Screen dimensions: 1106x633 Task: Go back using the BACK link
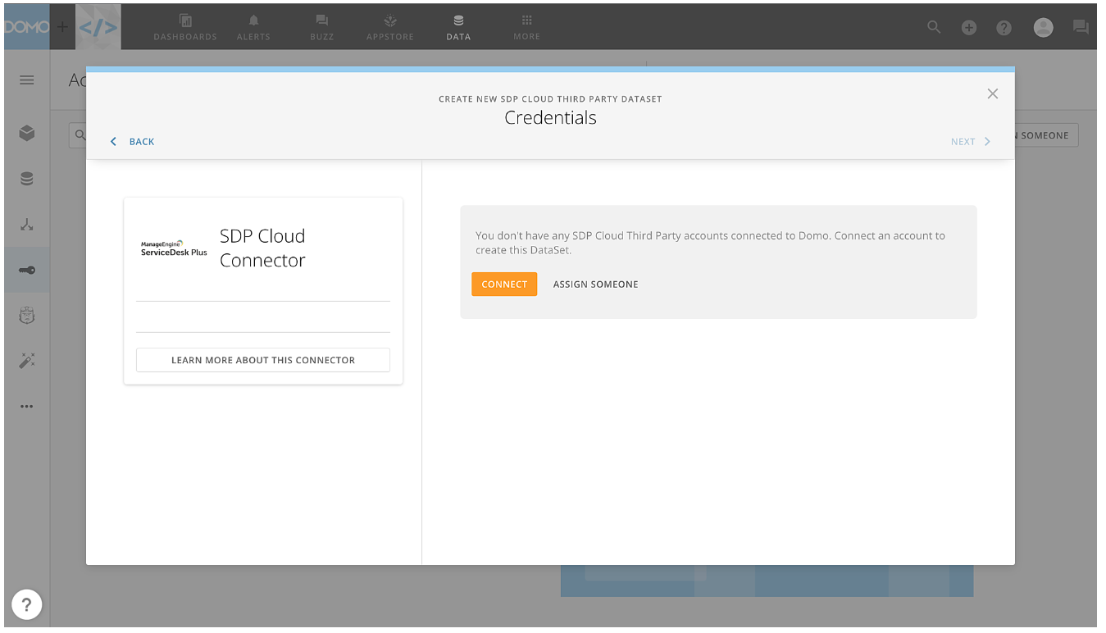(133, 142)
